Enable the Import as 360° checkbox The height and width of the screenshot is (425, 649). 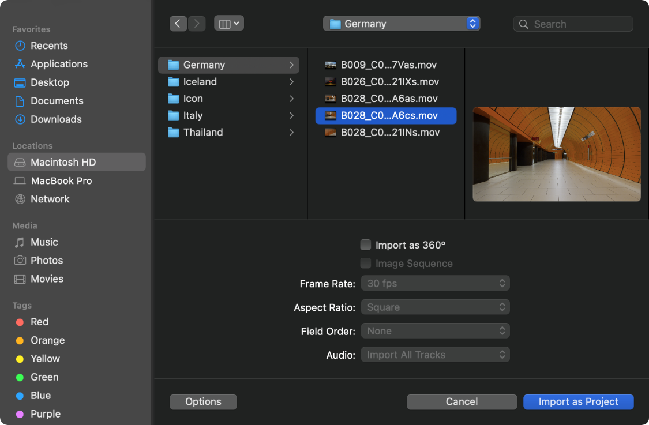(x=366, y=245)
